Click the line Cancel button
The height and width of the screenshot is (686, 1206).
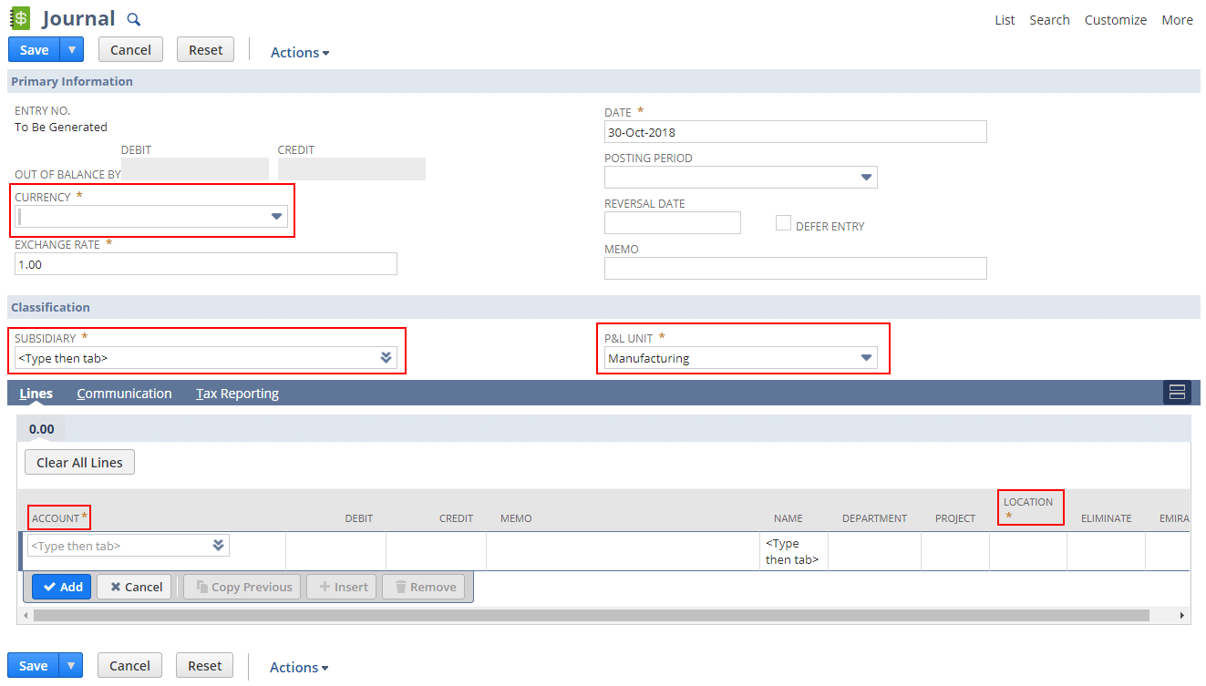[x=135, y=587]
